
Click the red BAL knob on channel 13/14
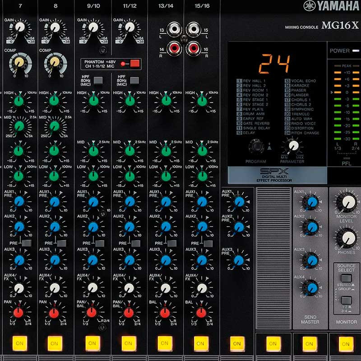[165, 313]
